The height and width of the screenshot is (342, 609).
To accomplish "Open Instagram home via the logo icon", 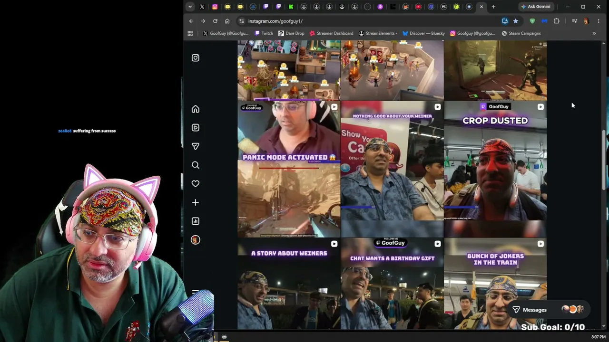I will 196,58.
